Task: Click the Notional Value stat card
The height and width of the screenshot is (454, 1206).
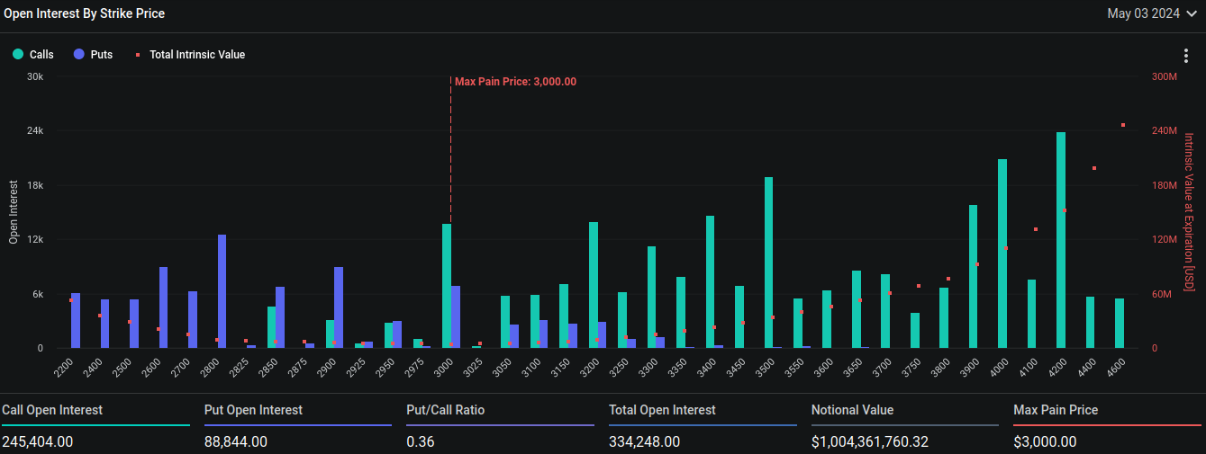Action: (x=904, y=425)
